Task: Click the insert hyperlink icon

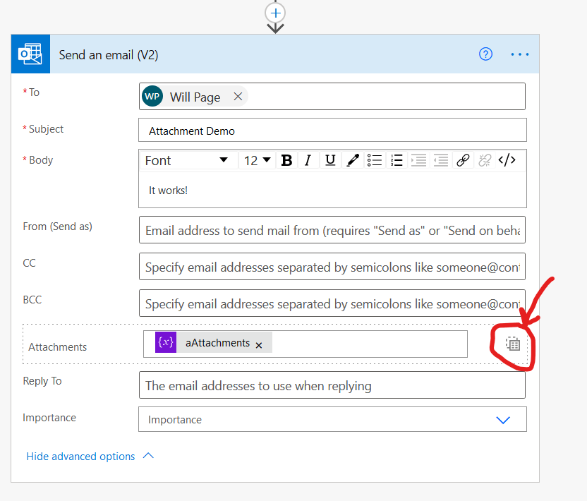Action: pyautogui.click(x=463, y=160)
